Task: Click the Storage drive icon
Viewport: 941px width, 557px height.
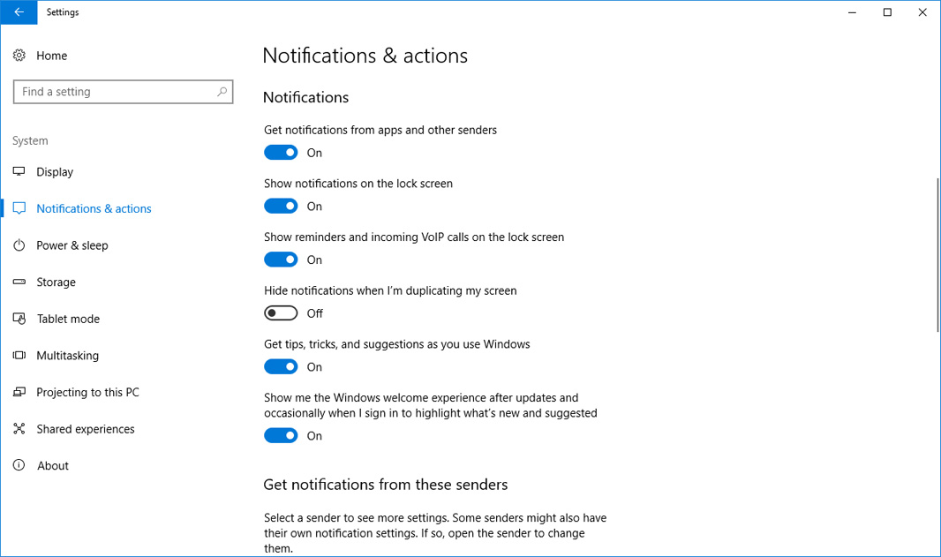Action: (19, 282)
